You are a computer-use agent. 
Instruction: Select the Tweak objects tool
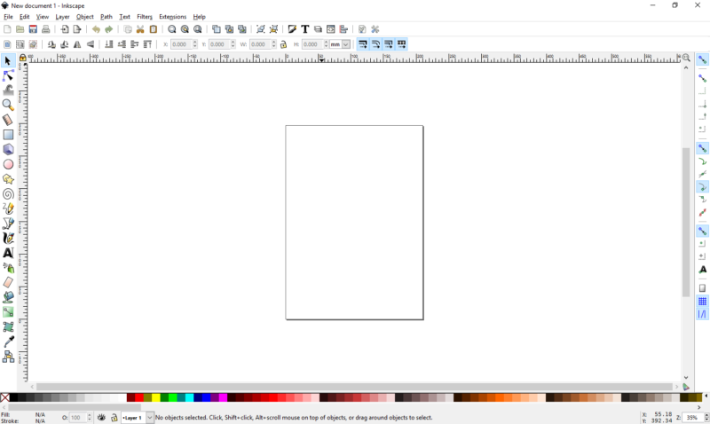tap(8, 90)
